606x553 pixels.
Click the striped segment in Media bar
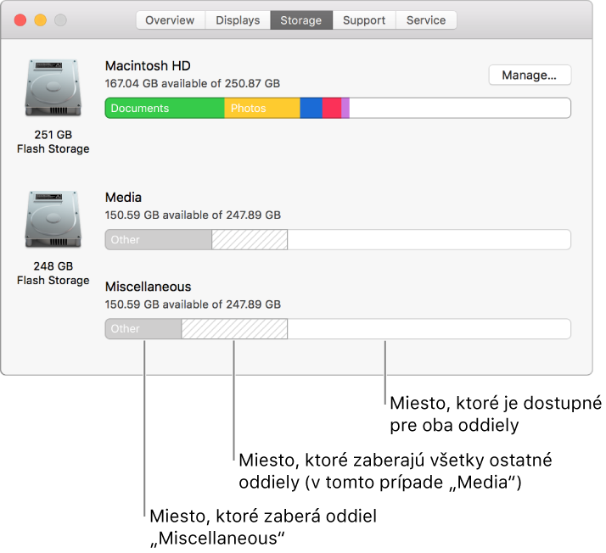[x=250, y=240]
